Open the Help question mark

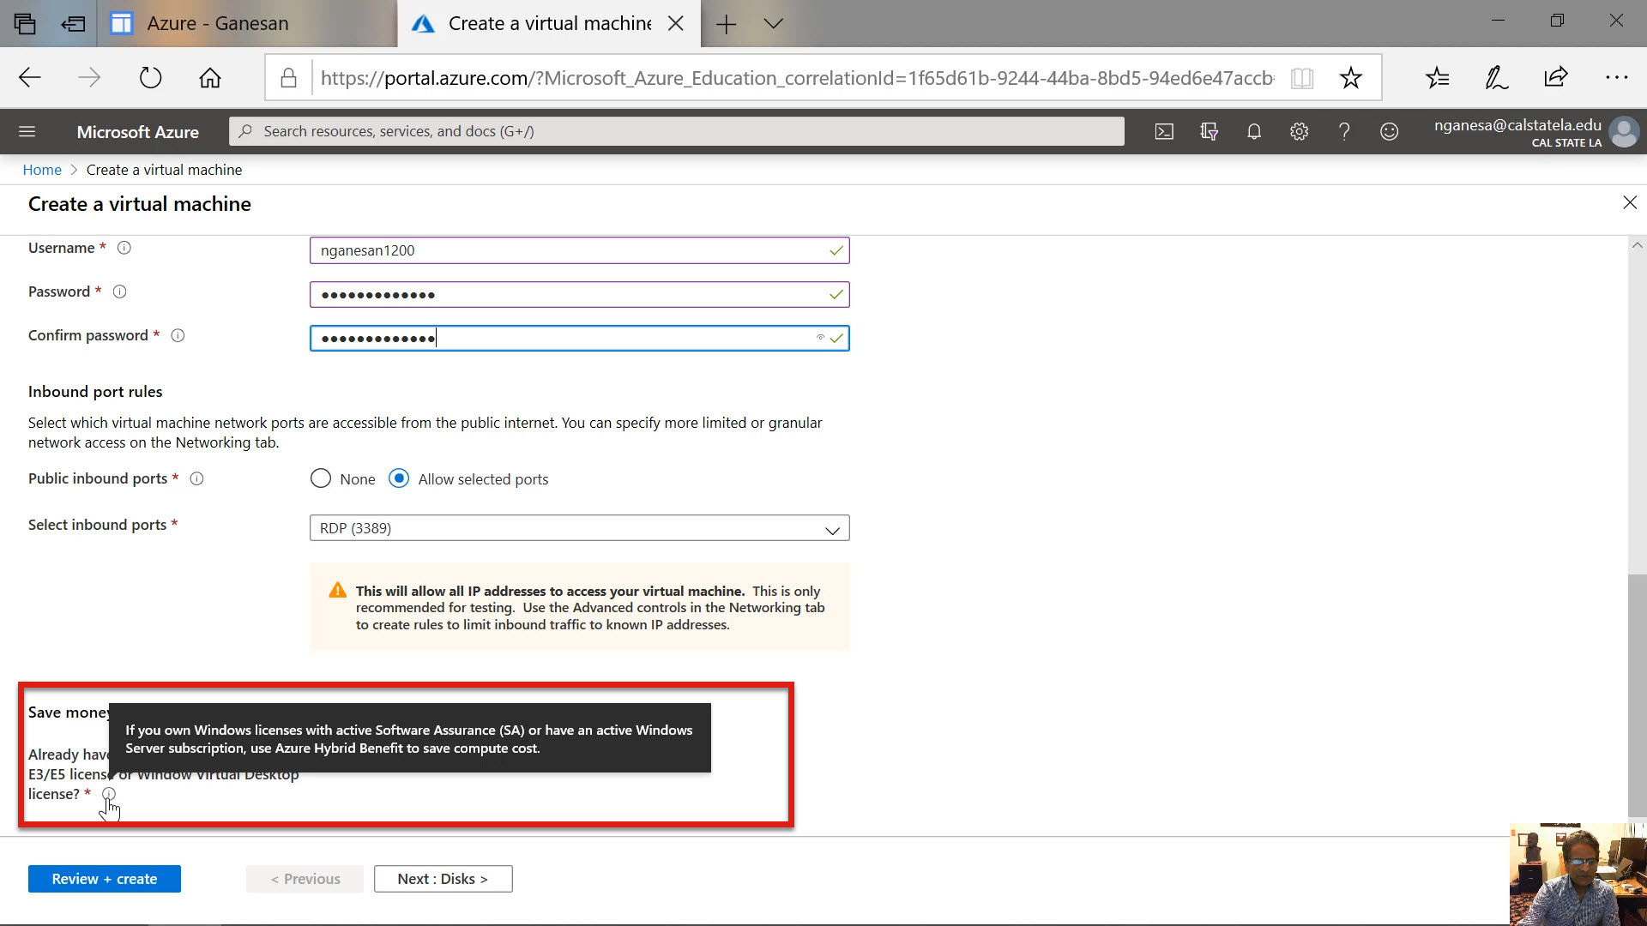tap(1344, 131)
